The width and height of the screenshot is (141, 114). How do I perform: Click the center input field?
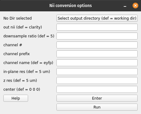click(x=97, y=89)
